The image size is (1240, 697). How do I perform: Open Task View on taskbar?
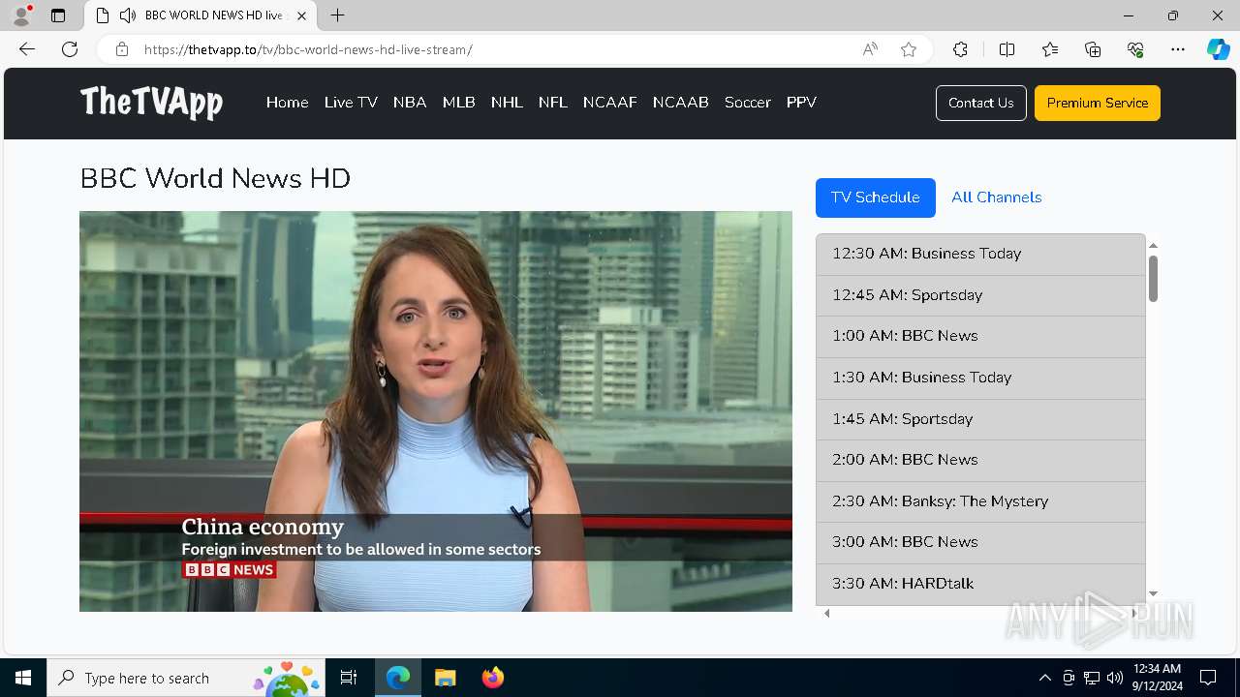pos(349,678)
